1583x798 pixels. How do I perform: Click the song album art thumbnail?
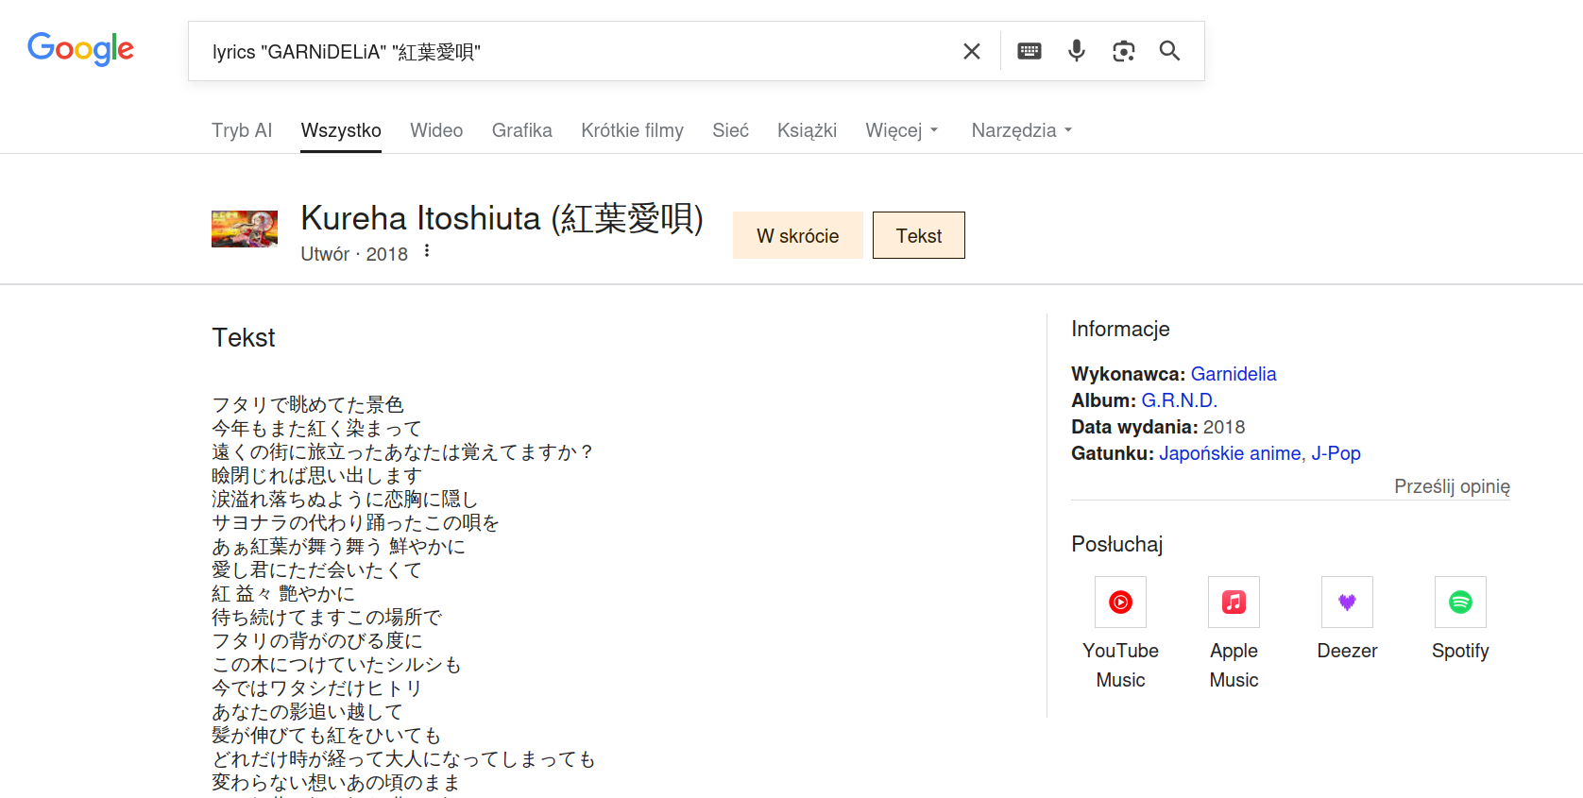click(245, 229)
